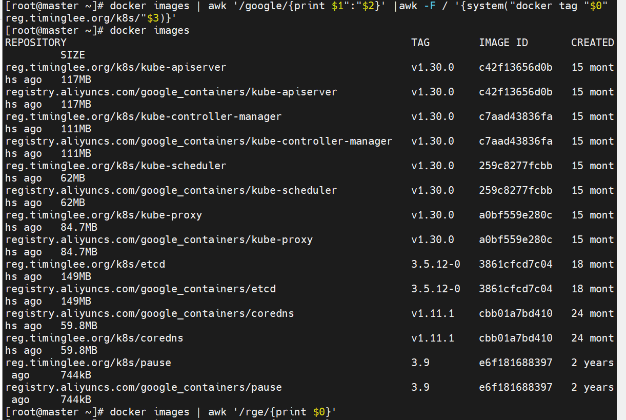Click the CREATED column header

(593, 43)
